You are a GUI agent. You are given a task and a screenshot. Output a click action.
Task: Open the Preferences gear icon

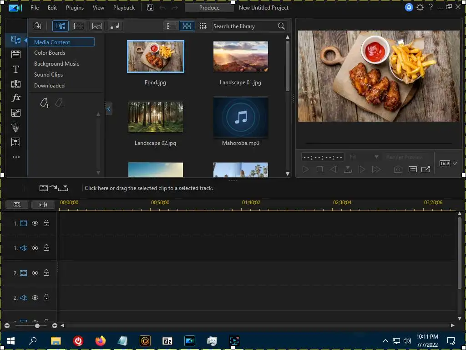pyautogui.click(x=420, y=8)
